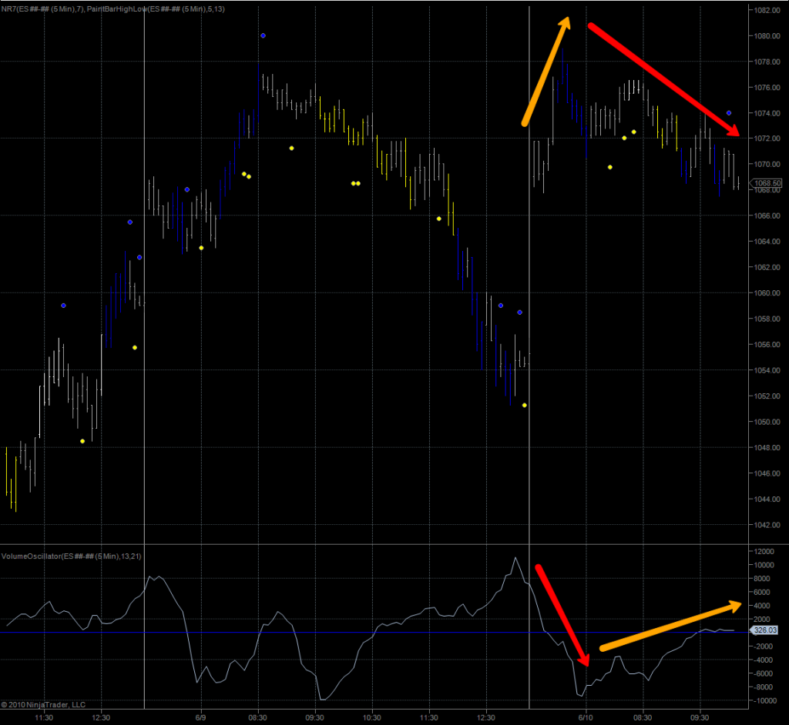
Task: Click the 1052.00 price axis label
Action: tap(767, 396)
